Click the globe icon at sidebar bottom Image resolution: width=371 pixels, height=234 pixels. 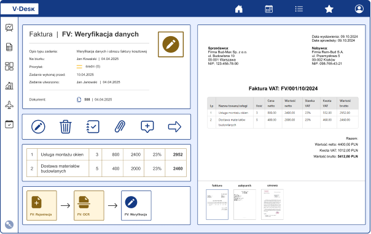pos(9,225)
